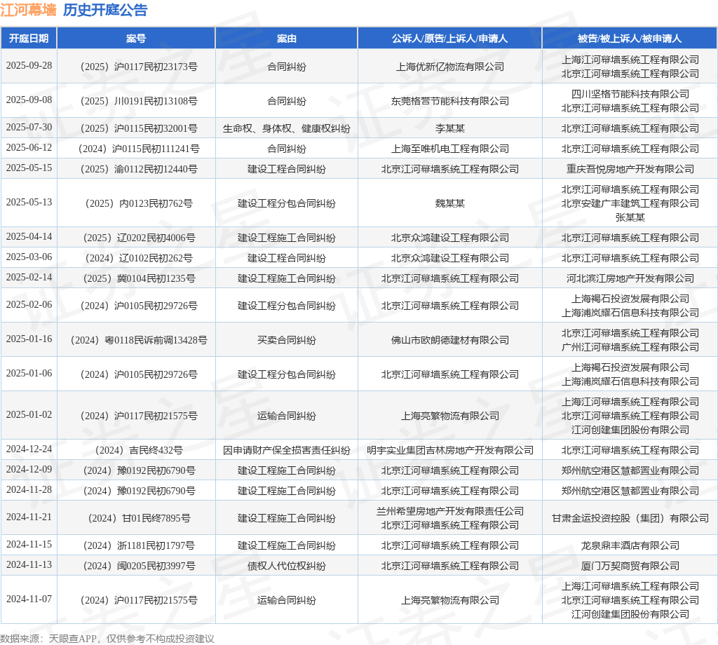Screen dimensions: 718x645
Task: Click the date 2025-05-15
Action: coord(29,168)
